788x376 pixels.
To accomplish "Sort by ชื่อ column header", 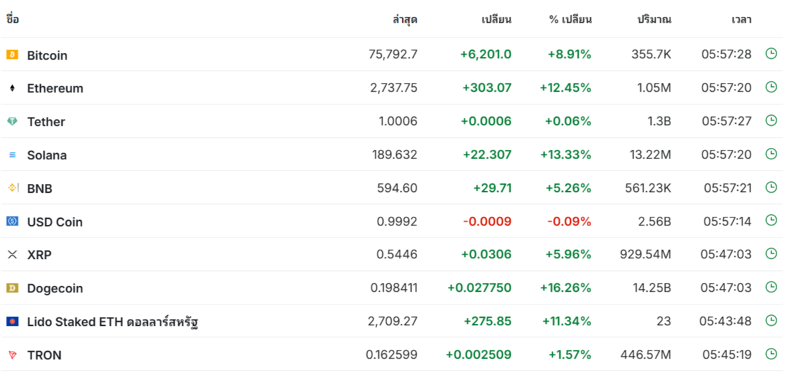I will [x=13, y=19].
